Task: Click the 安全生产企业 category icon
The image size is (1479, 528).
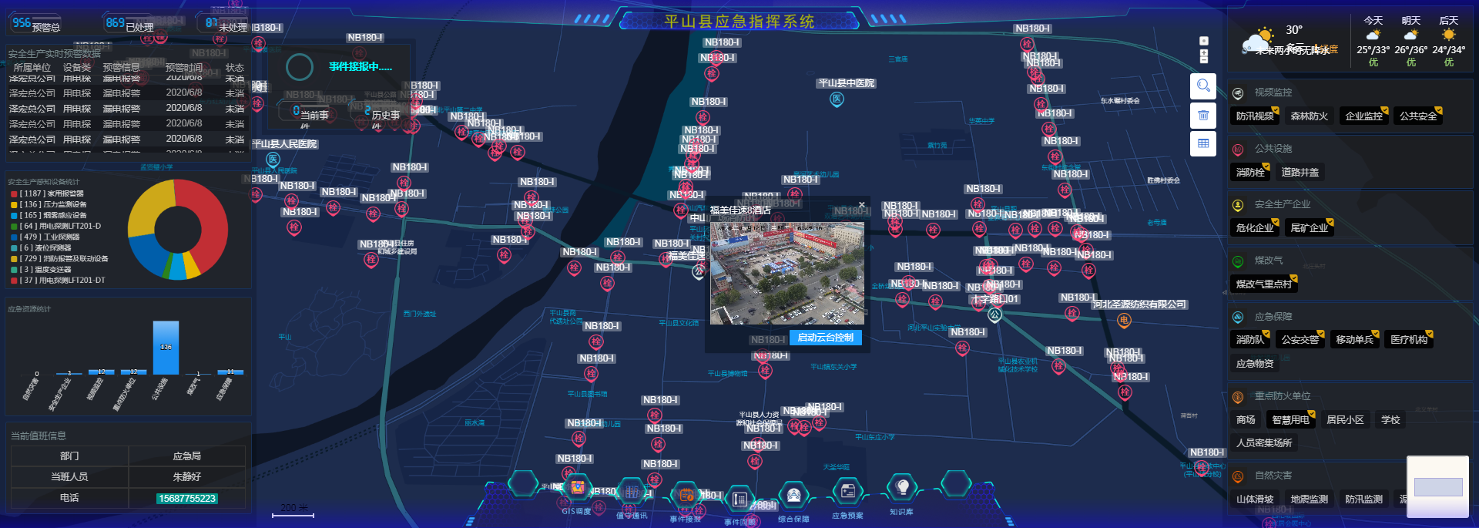Action: pyautogui.click(x=1238, y=205)
